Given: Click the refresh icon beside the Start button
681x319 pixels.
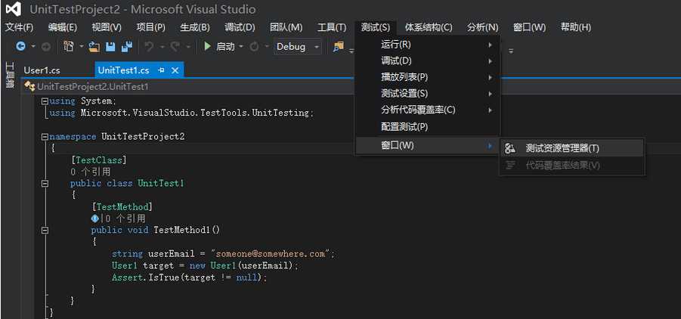Looking at the screenshot, I should [x=255, y=47].
